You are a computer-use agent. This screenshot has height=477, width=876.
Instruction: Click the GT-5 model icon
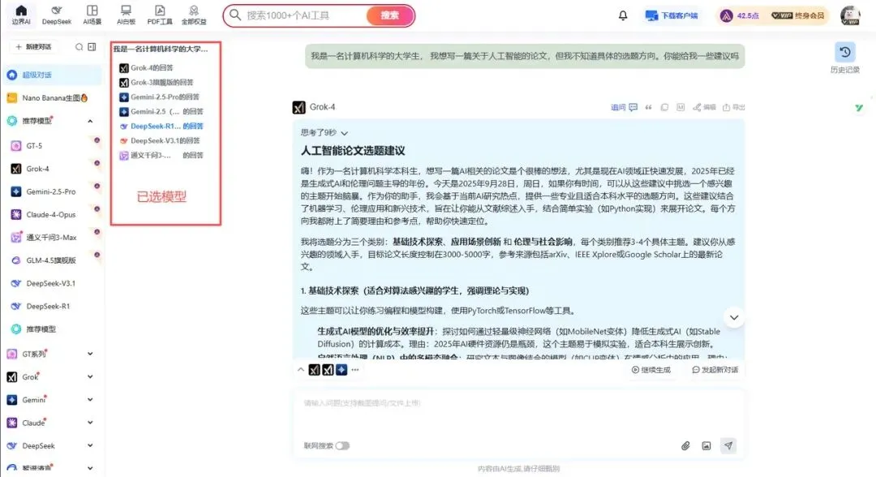[x=16, y=146]
